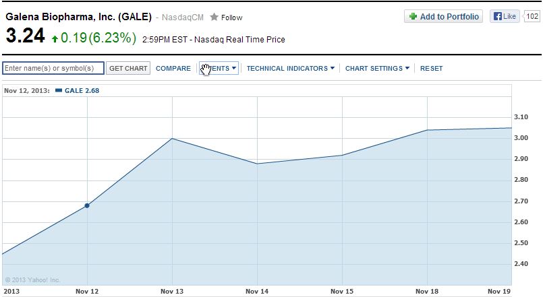Click the chart line point at Nov 14
The height and width of the screenshot is (297, 543).
[258, 164]
